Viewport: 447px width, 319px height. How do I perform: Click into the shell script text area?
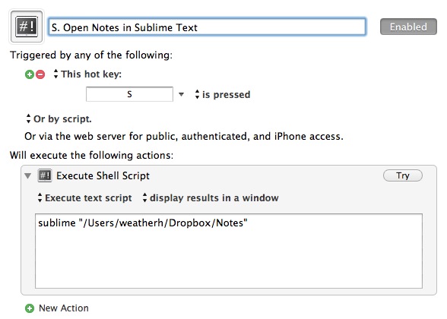[229, 251]
